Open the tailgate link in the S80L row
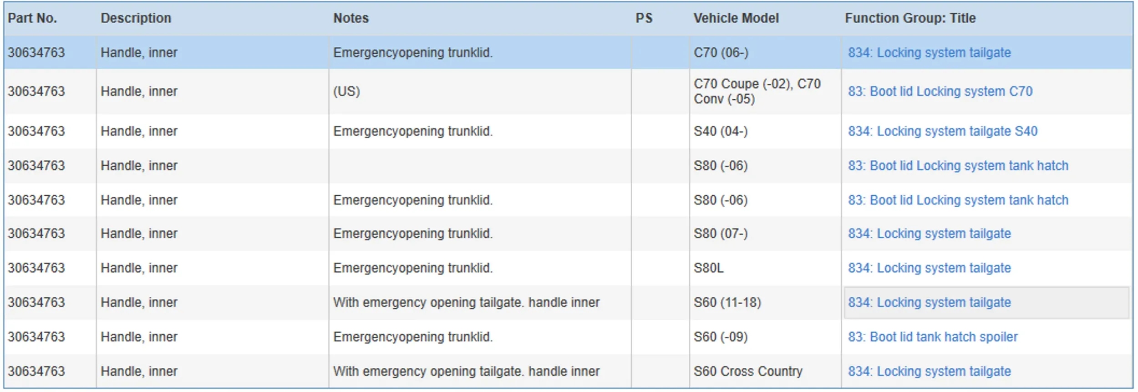Viewport: 1138px width, 392px height. (929, 268)
